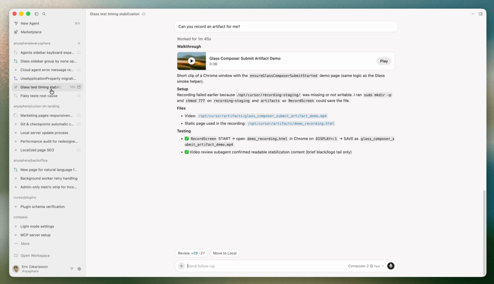Click the plus attach icon in composer

point(181,266)
